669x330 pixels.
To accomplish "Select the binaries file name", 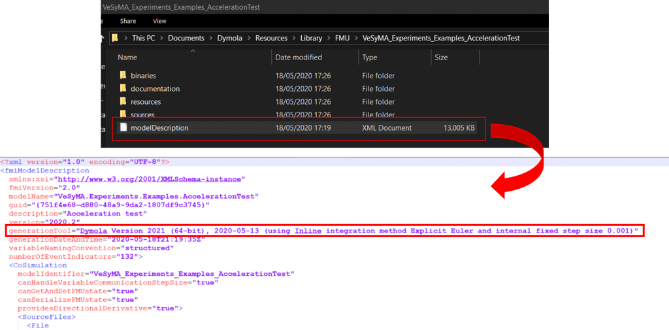I will [143, 76].
